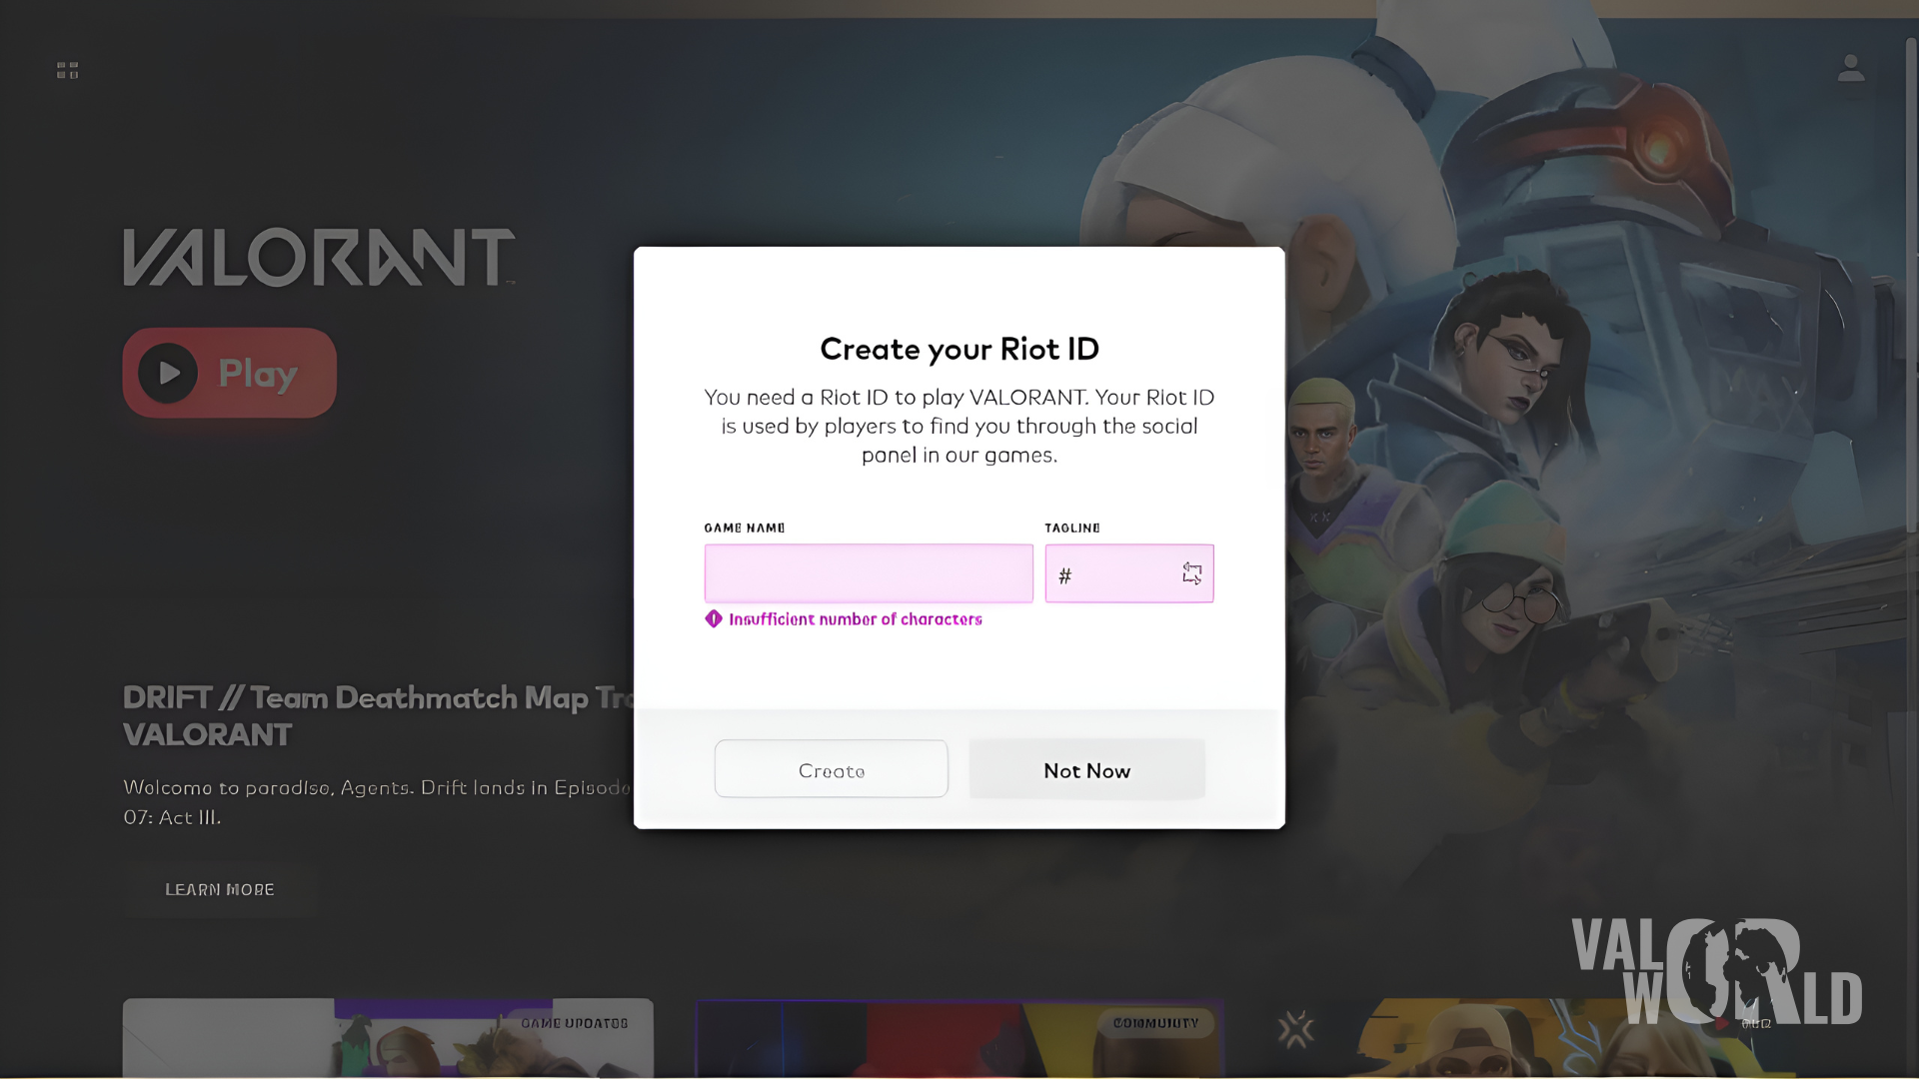Click the LEARN MORE button
This screenshot has width=1919, height=1079.
[220, 889]
